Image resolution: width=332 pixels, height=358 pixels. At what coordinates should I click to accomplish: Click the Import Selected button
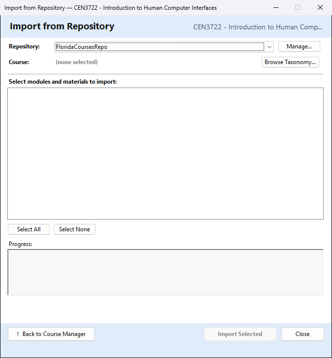point(240,334)
